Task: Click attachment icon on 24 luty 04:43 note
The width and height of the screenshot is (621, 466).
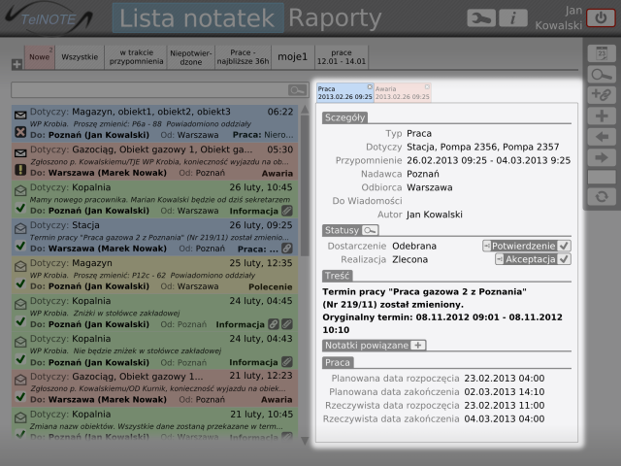Action: tap(287, 362)
